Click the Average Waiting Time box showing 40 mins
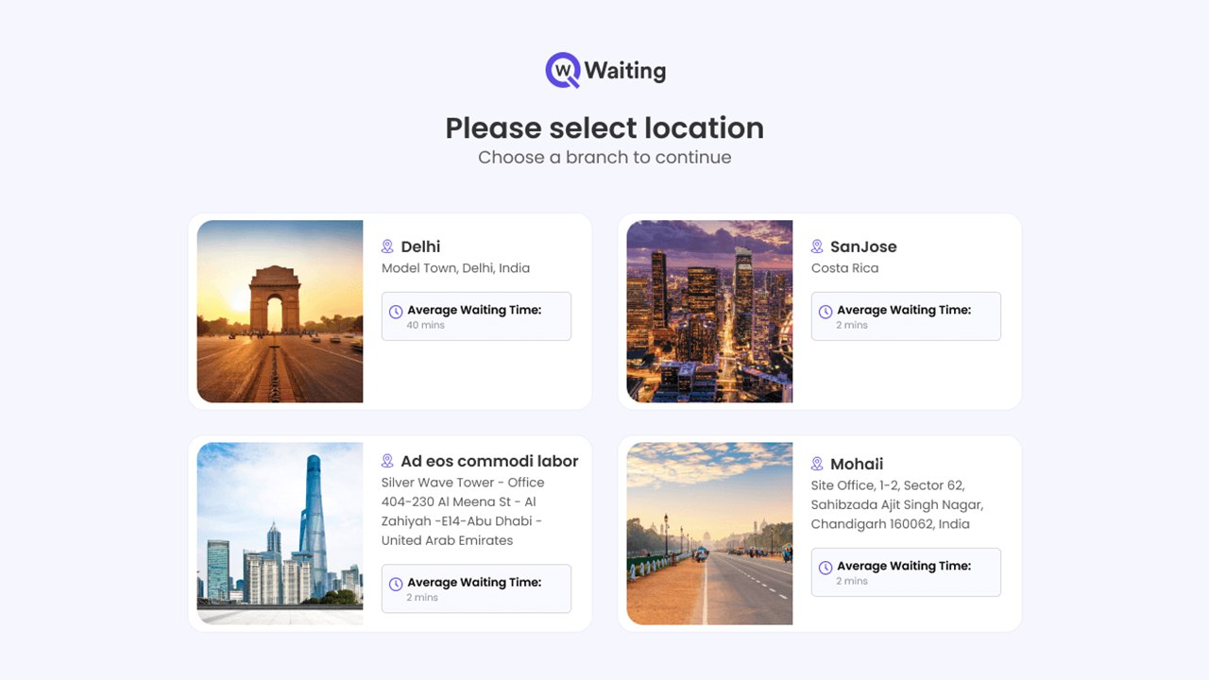 point(476,315)
